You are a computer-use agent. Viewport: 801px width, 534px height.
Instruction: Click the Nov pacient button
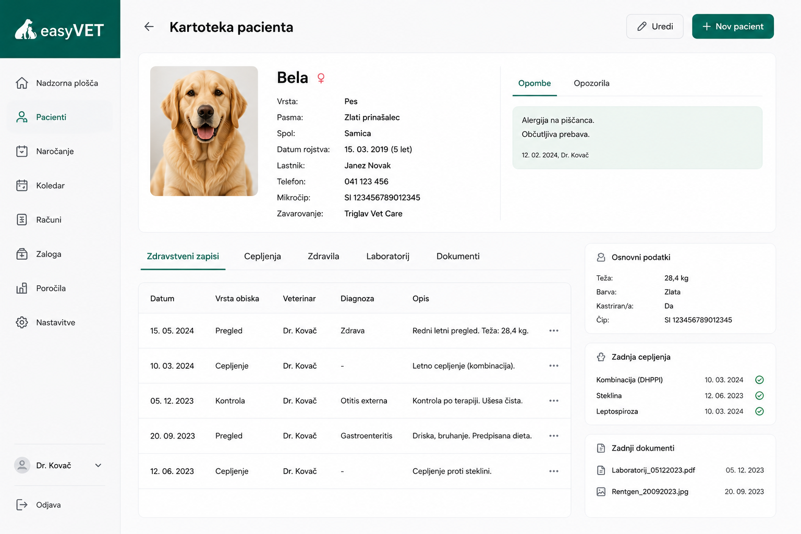[x=733, y=27]
